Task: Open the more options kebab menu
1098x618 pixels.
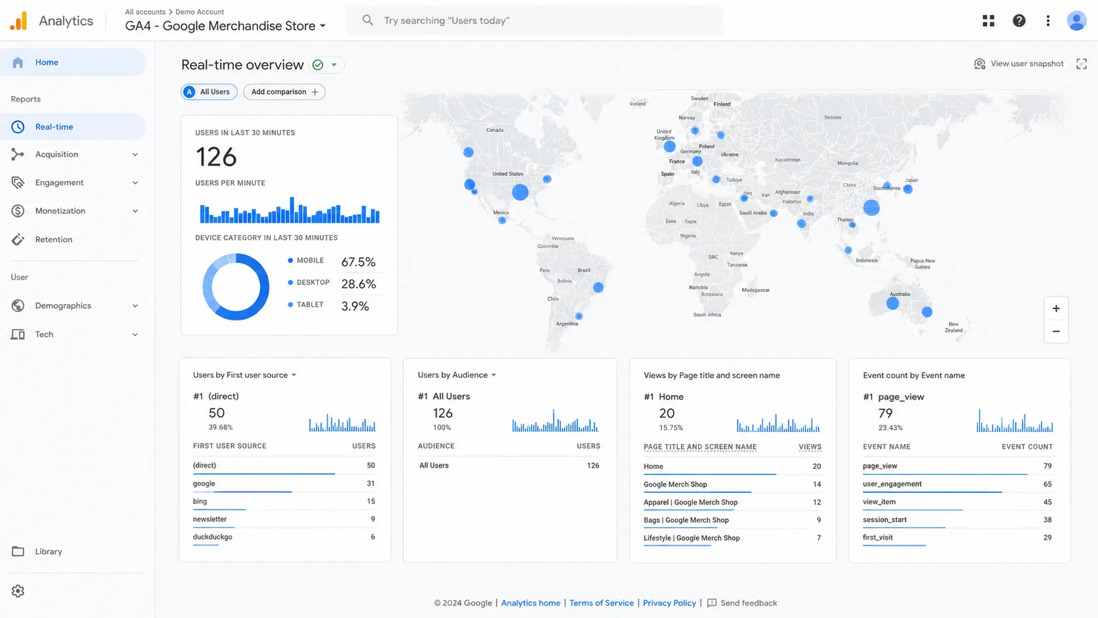Action: click(1048, 21)
